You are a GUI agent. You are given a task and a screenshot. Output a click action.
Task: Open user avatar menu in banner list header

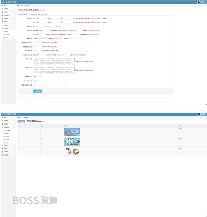coord(199,114)
